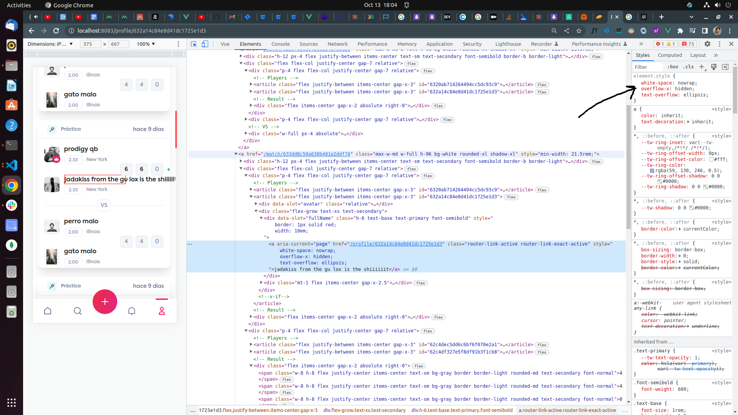
Task: Open Chrome extensions puzzle icon
Action: click(x=680, y=31)
